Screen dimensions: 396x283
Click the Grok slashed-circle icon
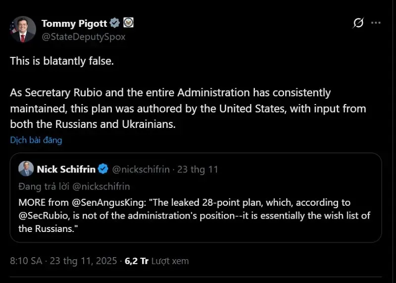[x=358, y=23]
